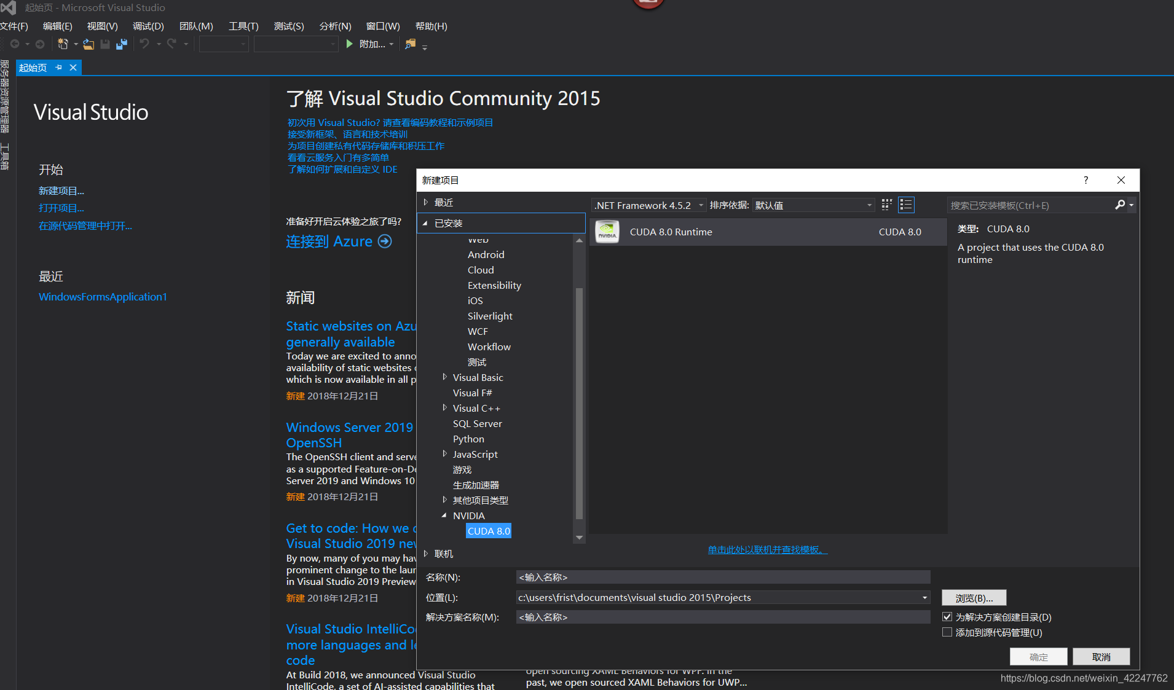Screen dimensions: 1174x690
Task: Open the 帮助(H) menu
Action: (431, 26)
